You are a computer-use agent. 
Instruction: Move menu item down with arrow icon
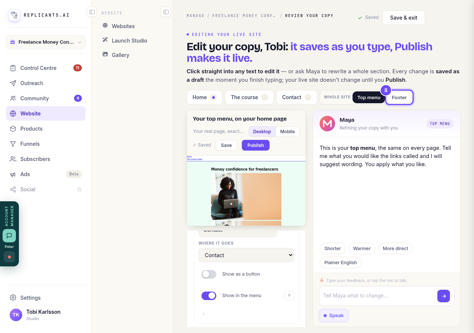[x=203, y=314]
